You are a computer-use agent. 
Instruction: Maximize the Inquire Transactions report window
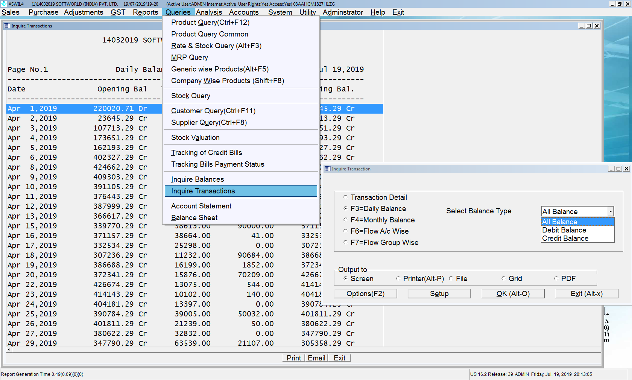(x=589, y=26)
